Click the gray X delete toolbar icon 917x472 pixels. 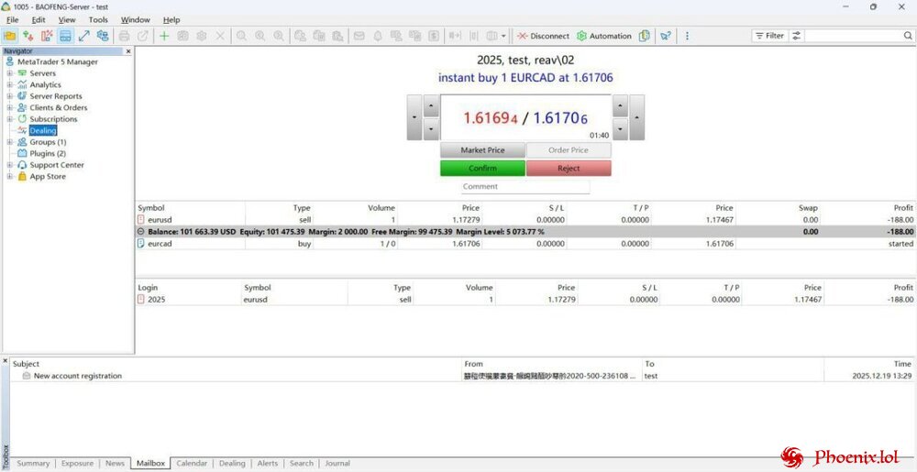pos(220,36)
